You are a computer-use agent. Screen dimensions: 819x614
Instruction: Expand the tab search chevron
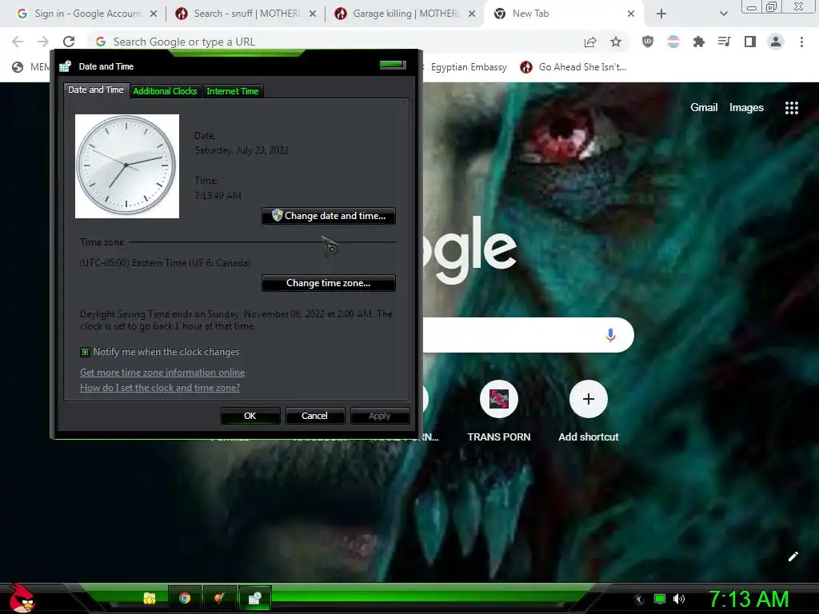(723, 14)
